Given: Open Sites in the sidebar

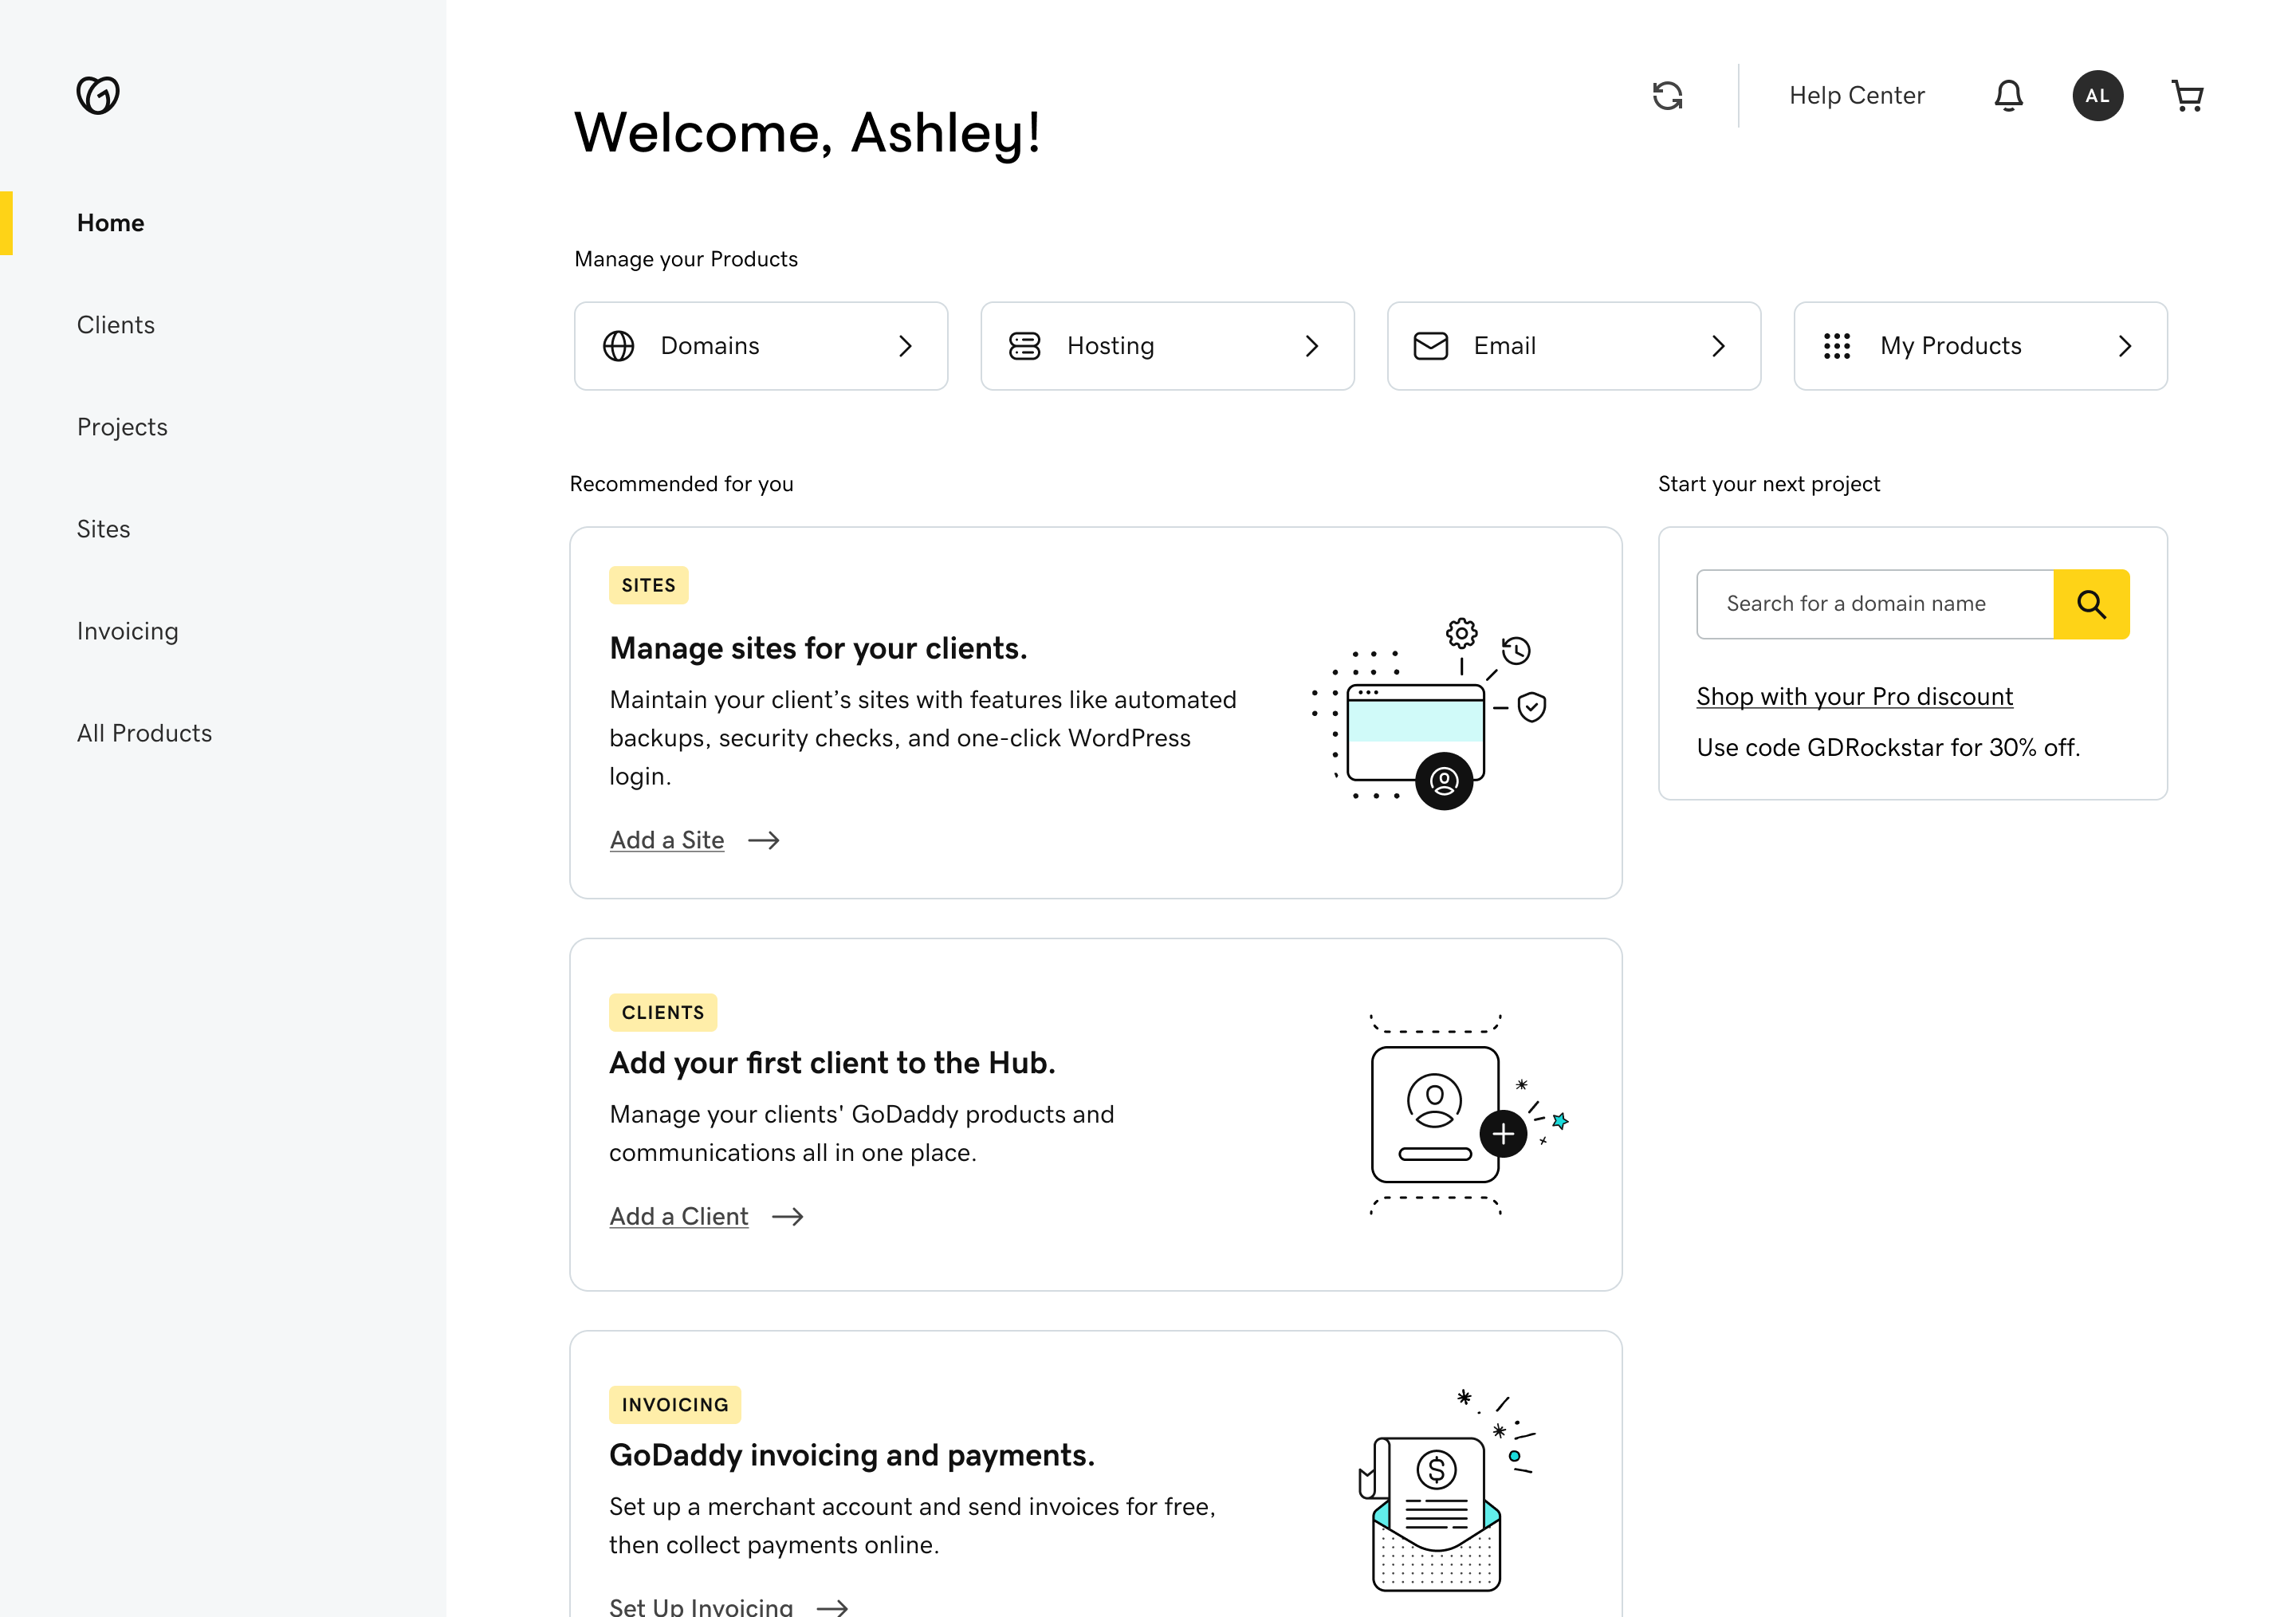Looking at the screenshot, I should 103,529.
